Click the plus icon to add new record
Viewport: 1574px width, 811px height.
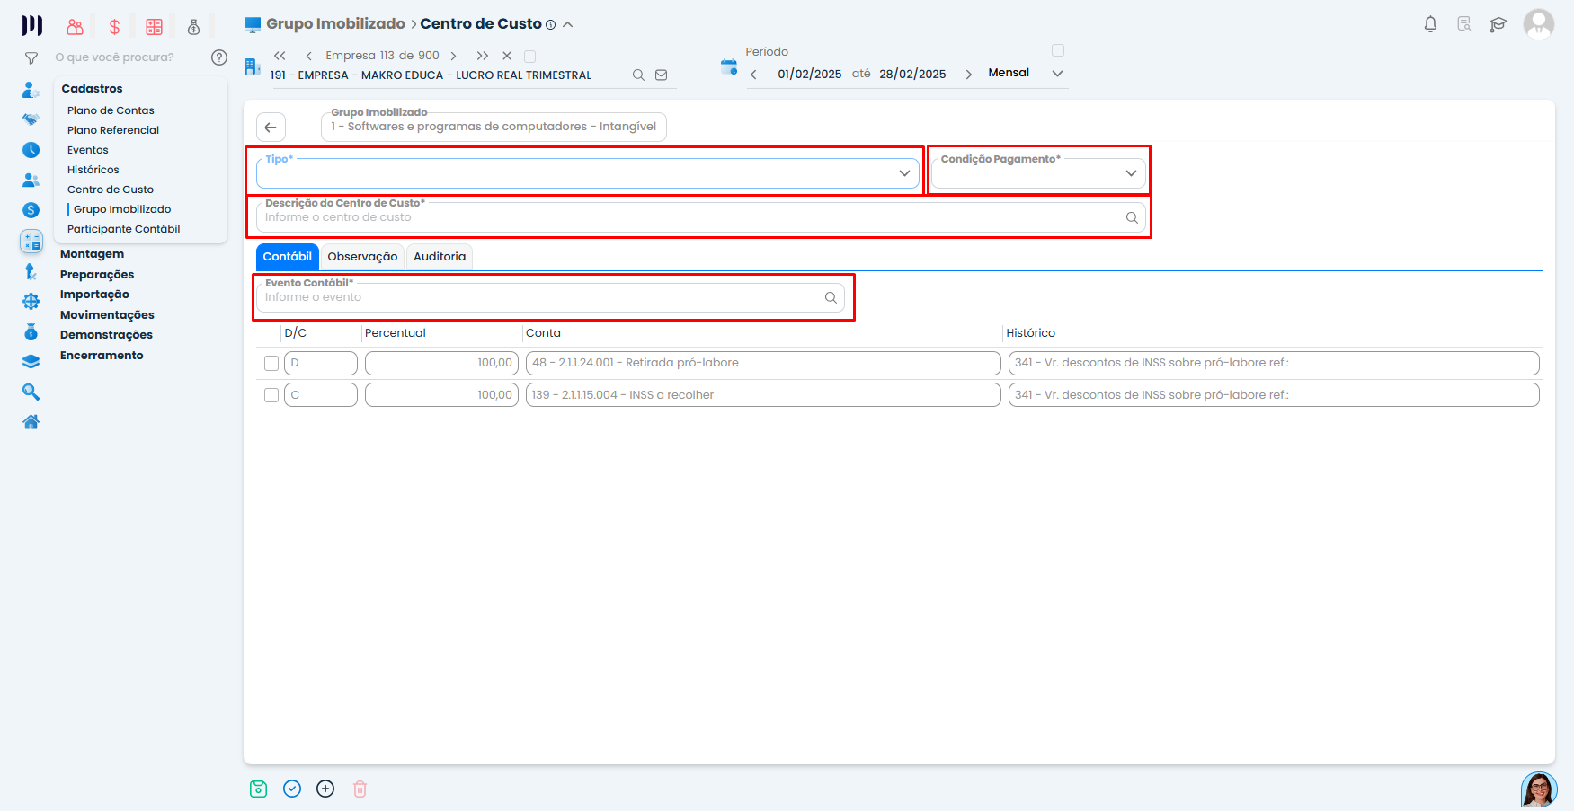325,789
